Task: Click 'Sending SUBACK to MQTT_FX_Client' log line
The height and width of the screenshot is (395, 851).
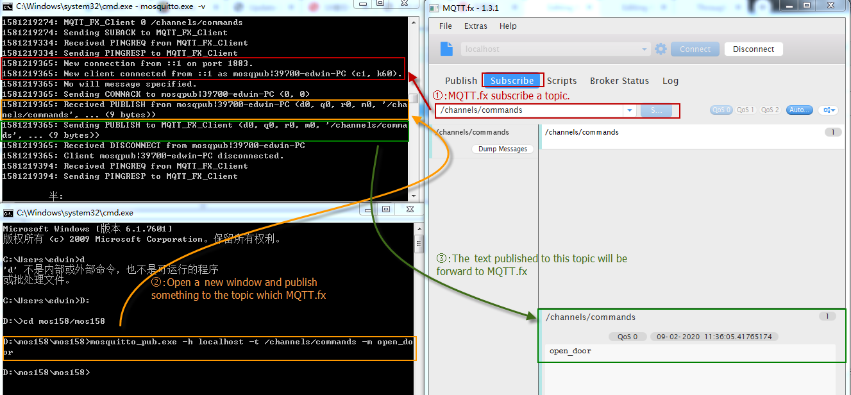Action: pos(115,33)
